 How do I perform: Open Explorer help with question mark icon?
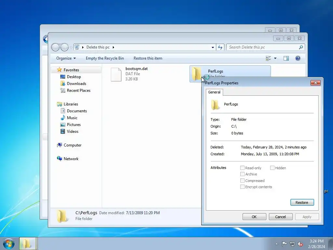point(298,58)
